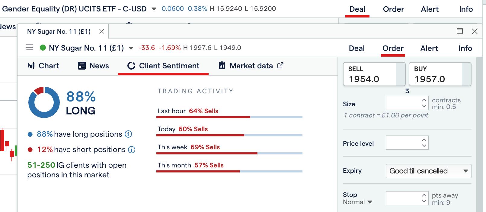This screenshot has height=212, width=486.
Task: Click the 88% long sentiment donut chart
Action: [x=44, y=102]
